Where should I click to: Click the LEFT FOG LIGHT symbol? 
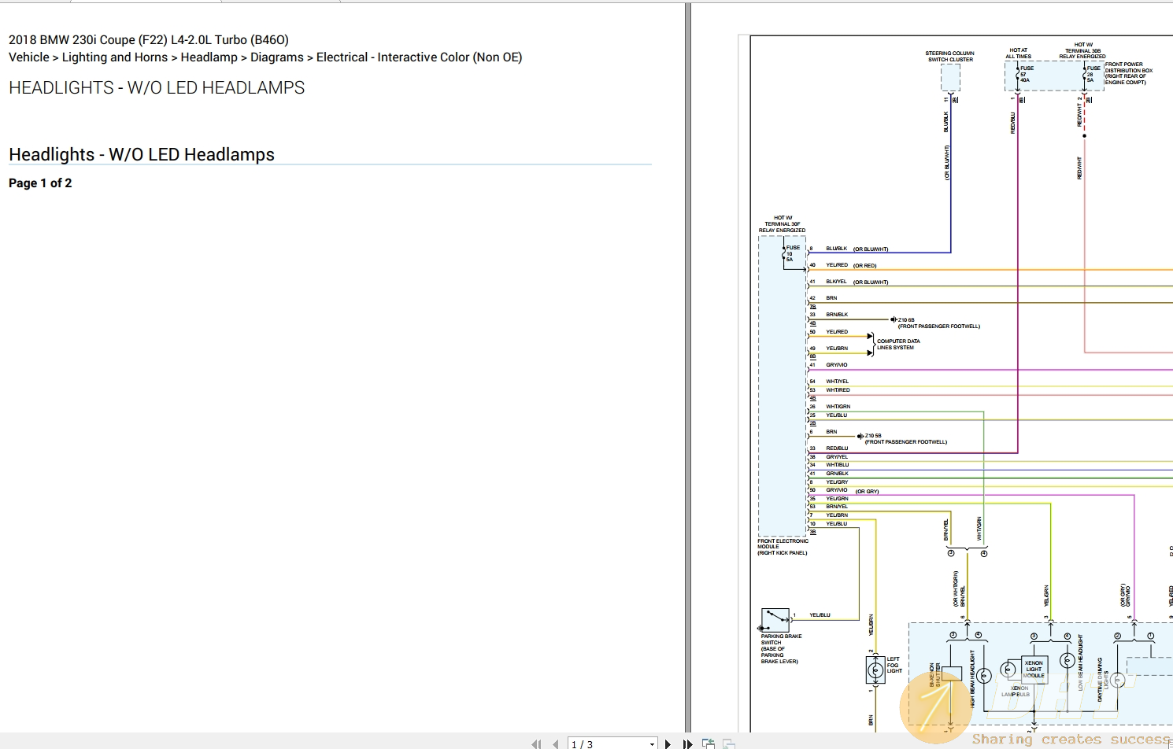(x=875, y=670)
